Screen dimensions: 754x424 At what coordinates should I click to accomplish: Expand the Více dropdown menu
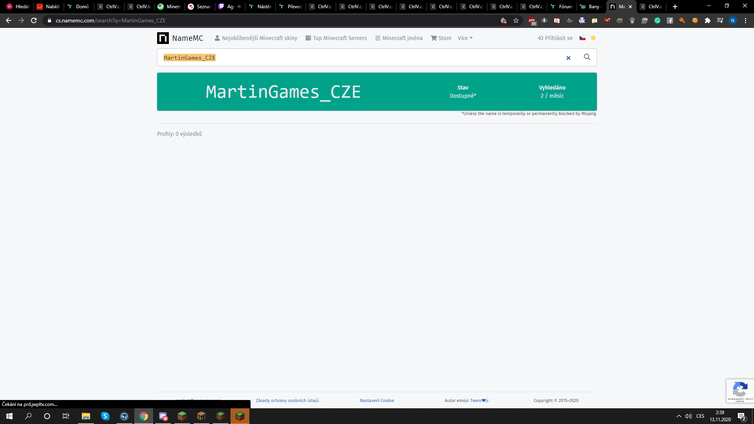click(x=465, y=38)
